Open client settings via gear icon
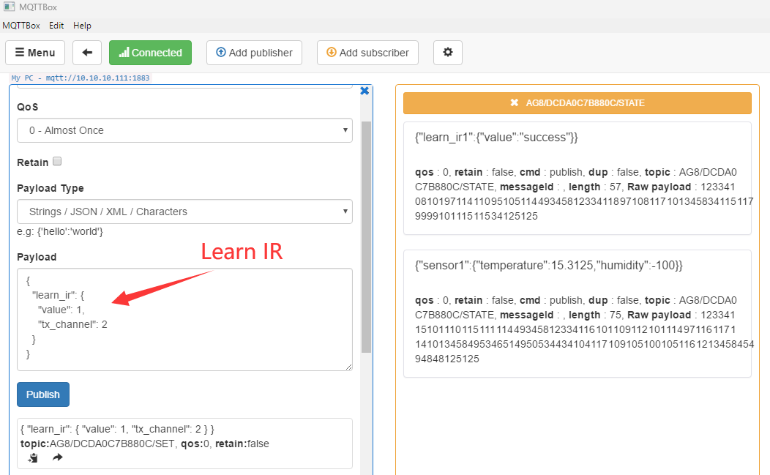770x475 pixels. pyautogui.click(x=448, y=53)
